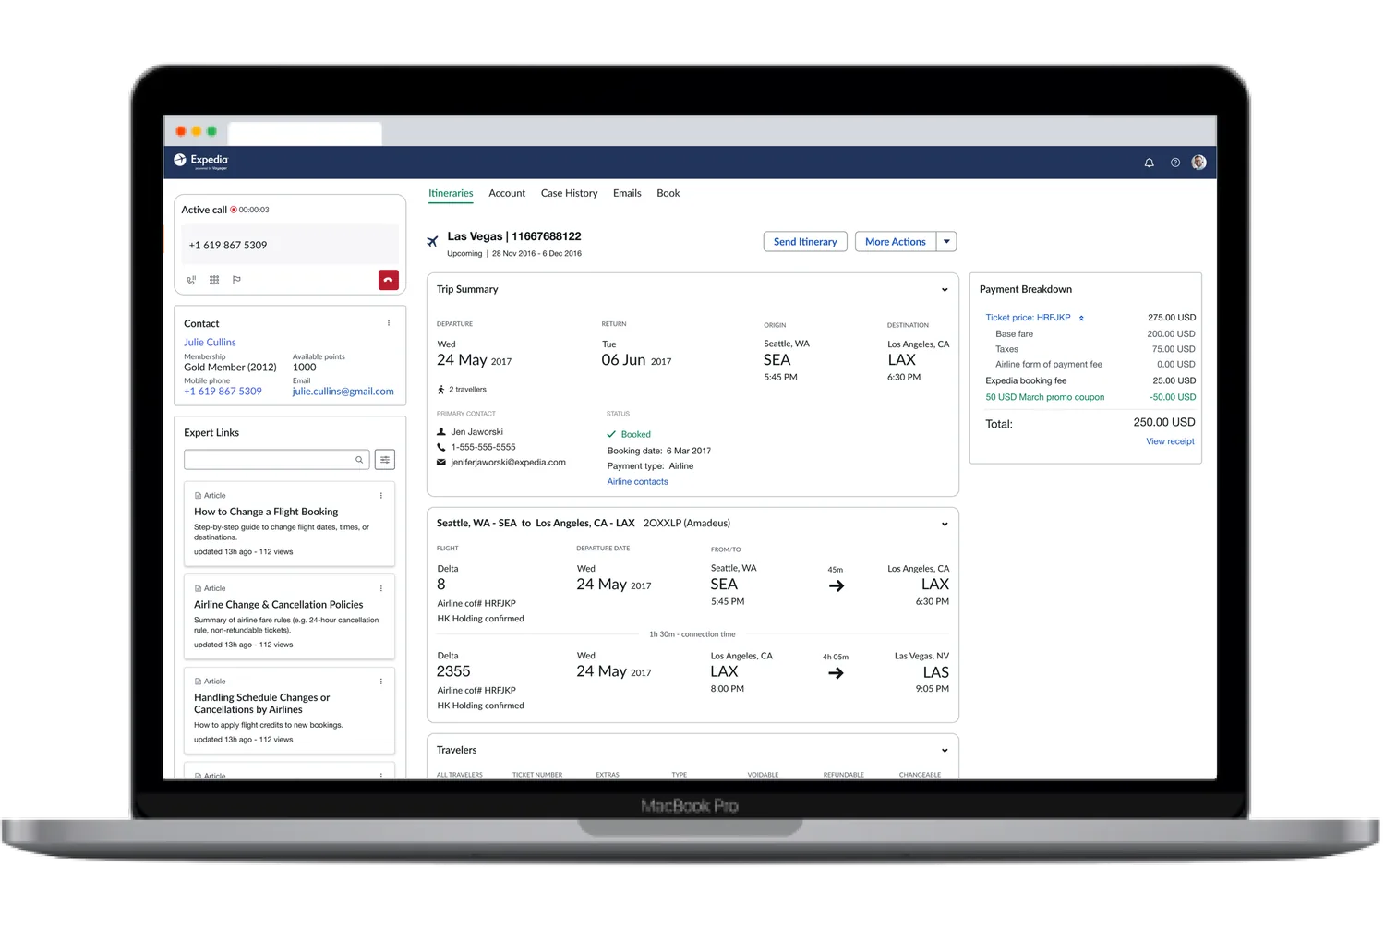The image size is (1385, 929).
Task: Open Contact panel three-dot menu
Action: [x=389, y=323]
